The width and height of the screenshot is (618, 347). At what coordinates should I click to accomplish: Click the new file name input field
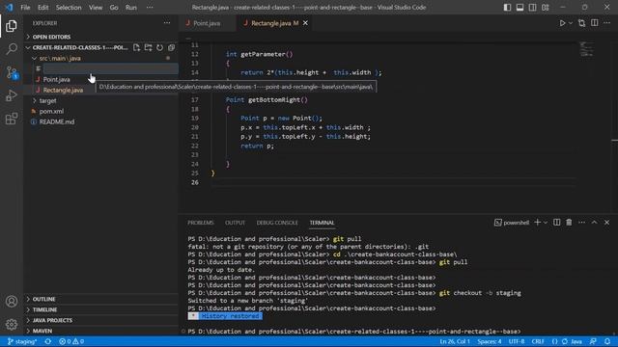coord(110,68)
